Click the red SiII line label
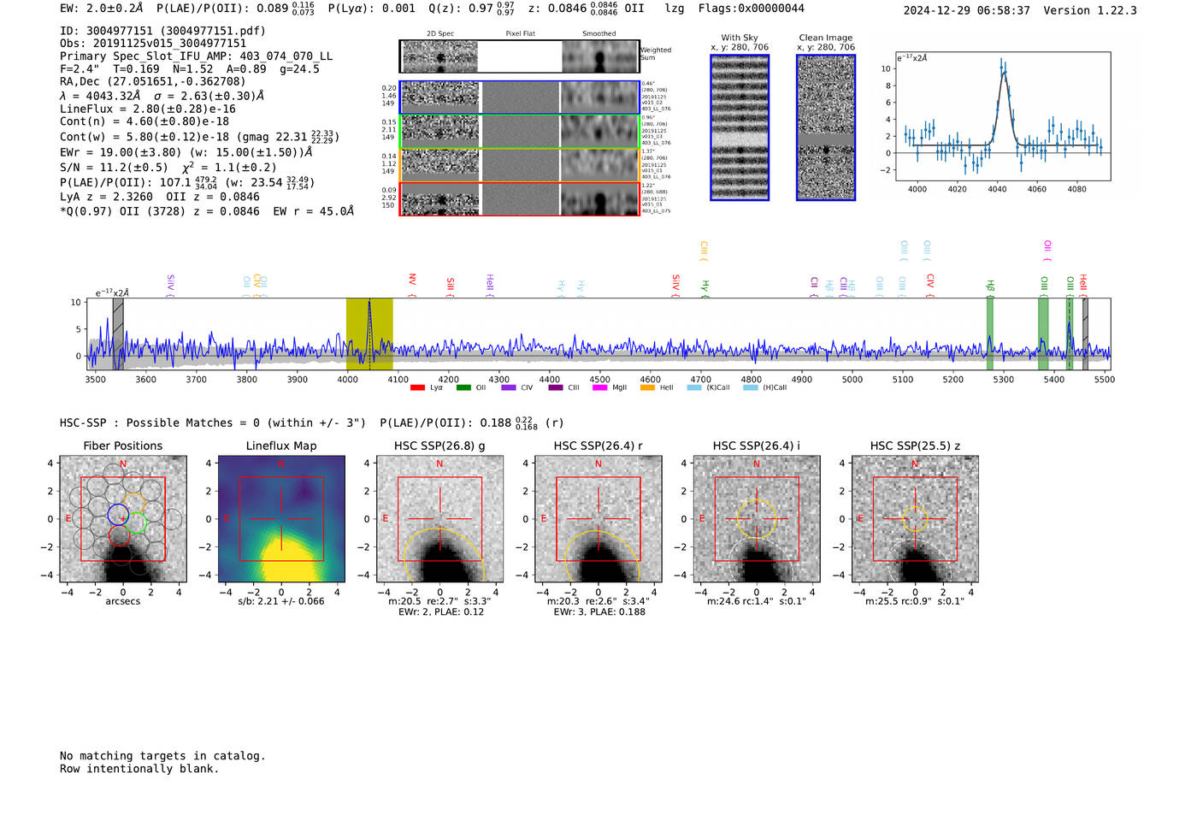1197x815 pixels. click(451, 286)
